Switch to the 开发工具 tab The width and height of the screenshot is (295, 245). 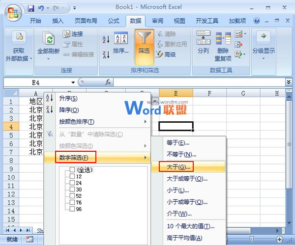click(207, 21)
